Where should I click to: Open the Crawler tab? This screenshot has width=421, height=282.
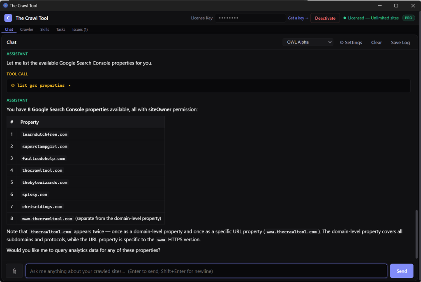27,29
